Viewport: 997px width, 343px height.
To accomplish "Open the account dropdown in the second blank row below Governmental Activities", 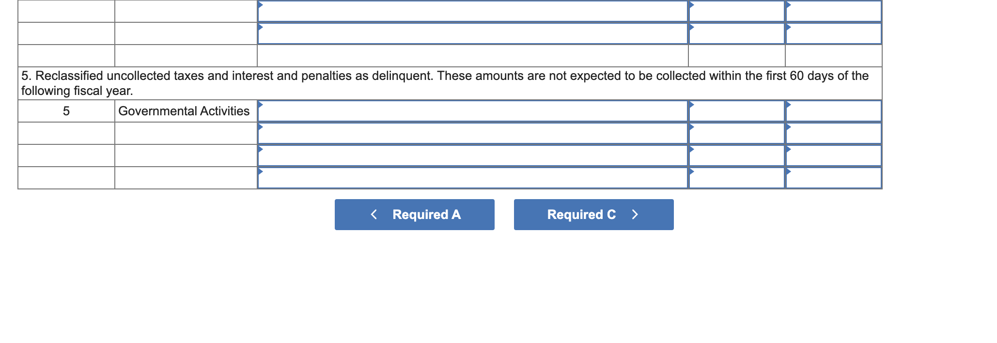I will (260, 149).
